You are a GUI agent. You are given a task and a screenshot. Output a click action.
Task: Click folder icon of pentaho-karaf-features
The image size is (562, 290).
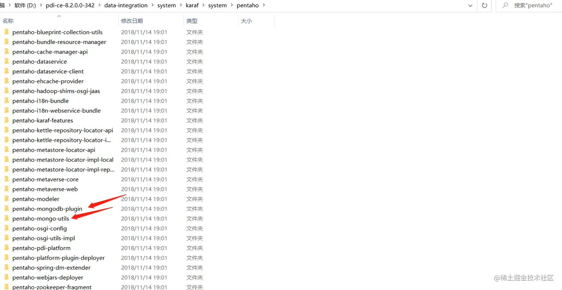pos(6,120)
